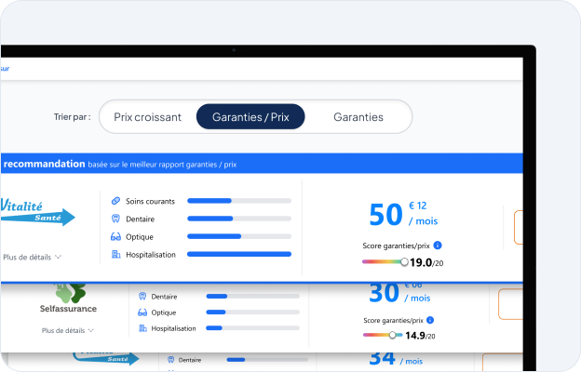Click the 14.9 score slider handle
Screen dimensions: 581x372
[393, 335]
